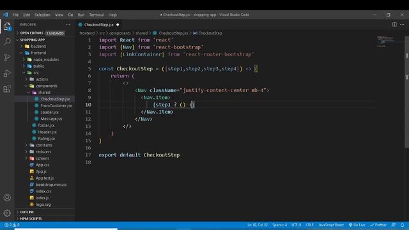Viewport: 409px width, 230px height.
Task: Click the Prettier status bar item
Action: [x=378, y=225]
